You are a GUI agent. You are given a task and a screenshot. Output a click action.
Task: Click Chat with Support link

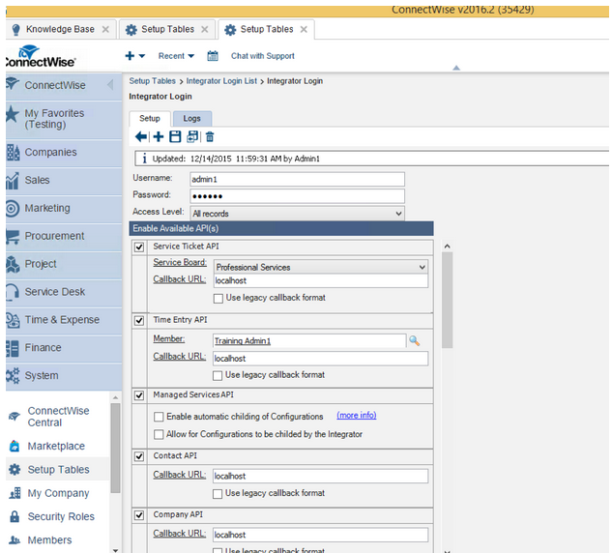point(263,56)
